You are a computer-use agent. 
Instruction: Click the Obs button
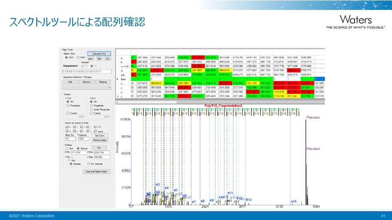click(99, 59)
